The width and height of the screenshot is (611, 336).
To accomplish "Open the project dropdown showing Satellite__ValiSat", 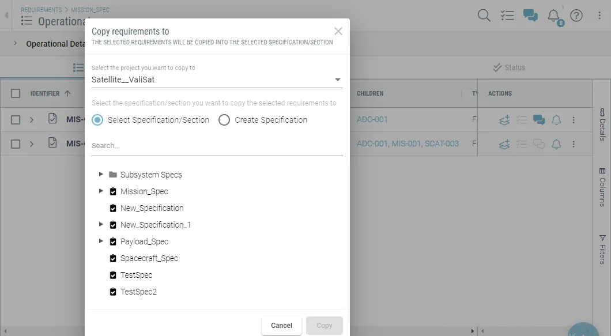I will [x=217, y=80].
